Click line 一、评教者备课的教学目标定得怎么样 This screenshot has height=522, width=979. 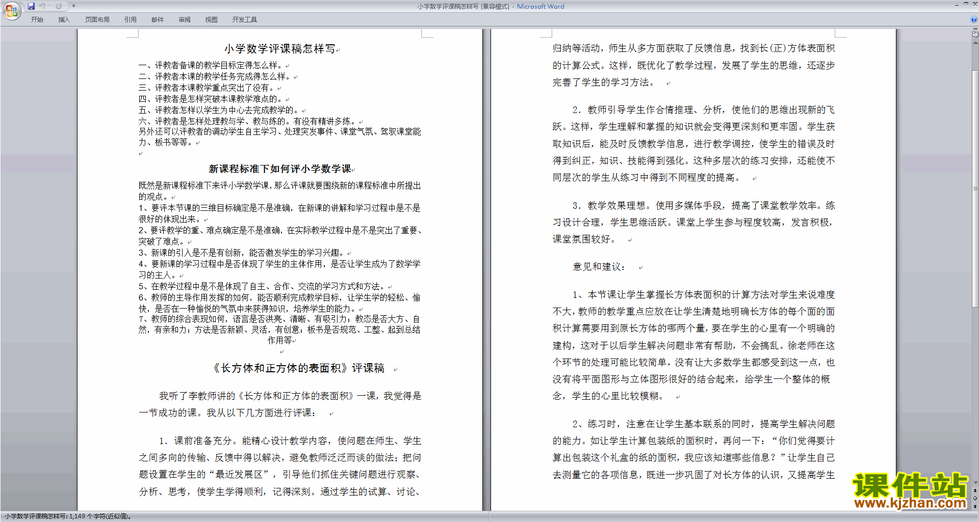click(x=212, y=65)
